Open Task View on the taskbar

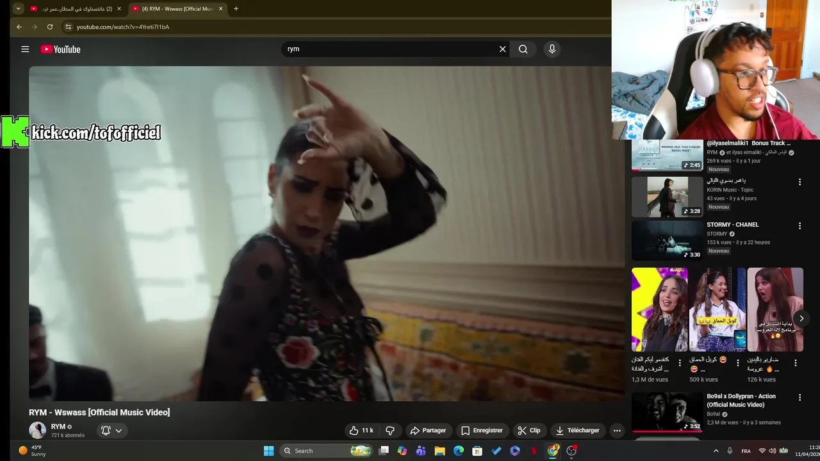[x=384, y=451]
